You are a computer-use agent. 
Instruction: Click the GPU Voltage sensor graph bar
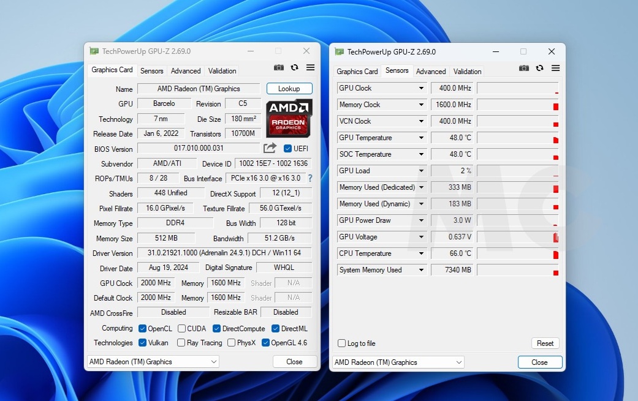point(517,237)
